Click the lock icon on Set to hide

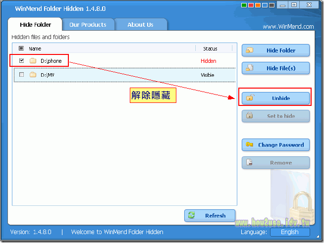(x=250, y=115)
